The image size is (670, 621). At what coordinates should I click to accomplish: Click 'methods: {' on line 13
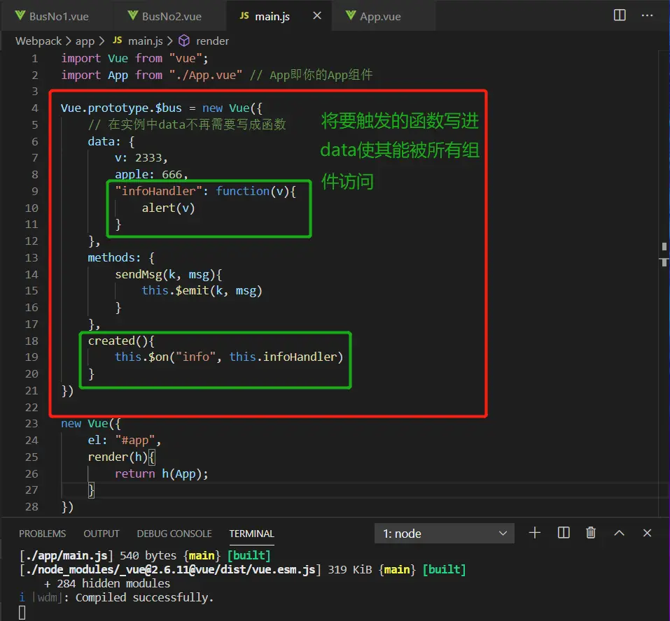click(121, 258)
